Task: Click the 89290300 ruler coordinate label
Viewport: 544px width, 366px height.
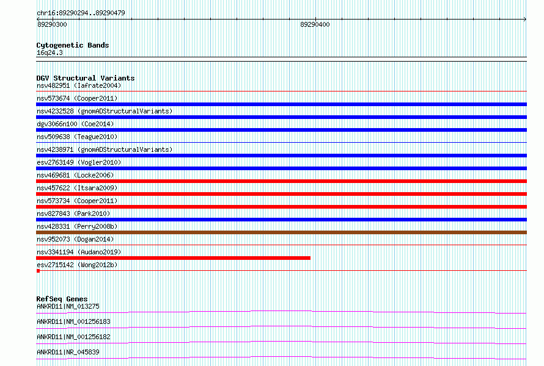Action: (52, 24)
